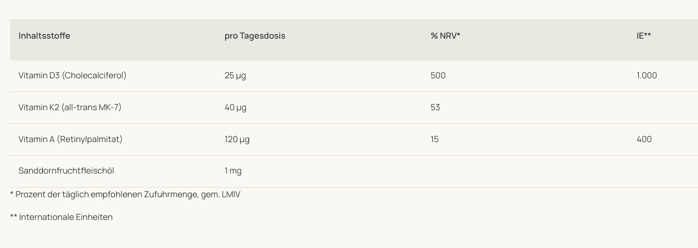Screen dimensions: 698x248
Task: Click the % NRV* column header
Action: pos(445,36)
